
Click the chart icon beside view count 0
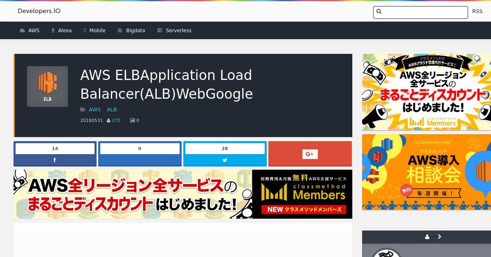point(133,120)
